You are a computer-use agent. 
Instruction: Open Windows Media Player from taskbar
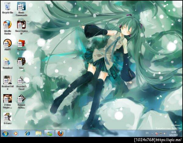16,133
